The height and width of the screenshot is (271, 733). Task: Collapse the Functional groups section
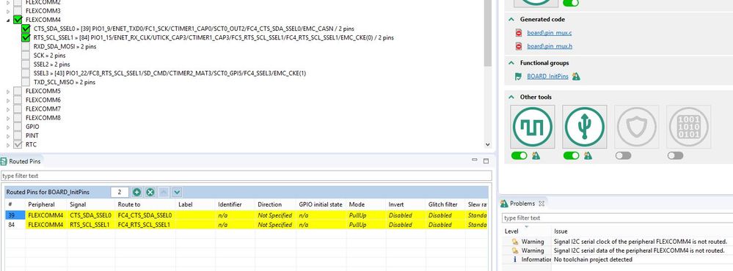click(511, 63)
